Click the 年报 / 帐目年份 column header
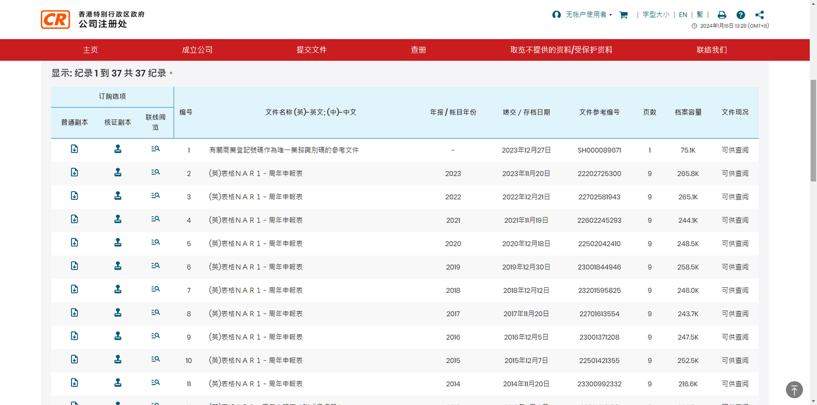817x405 pixels. click(x=453, y=112)
